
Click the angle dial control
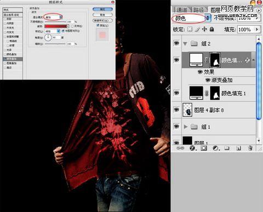[x=48, y=37]
